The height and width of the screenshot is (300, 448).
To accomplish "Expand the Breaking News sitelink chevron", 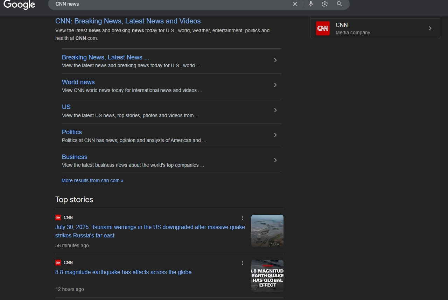I will tap(275, 60).
